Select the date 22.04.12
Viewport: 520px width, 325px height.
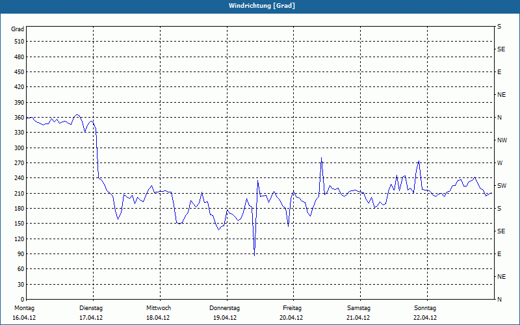pyautogui.click(x=425, y=318)
